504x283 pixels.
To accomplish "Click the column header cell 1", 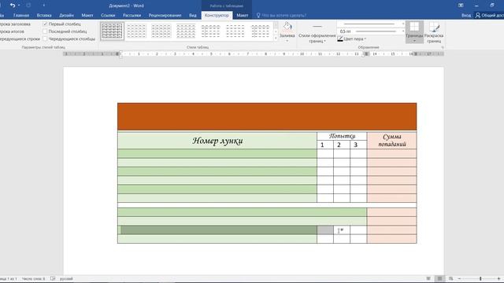I will (x=325, y=145).
